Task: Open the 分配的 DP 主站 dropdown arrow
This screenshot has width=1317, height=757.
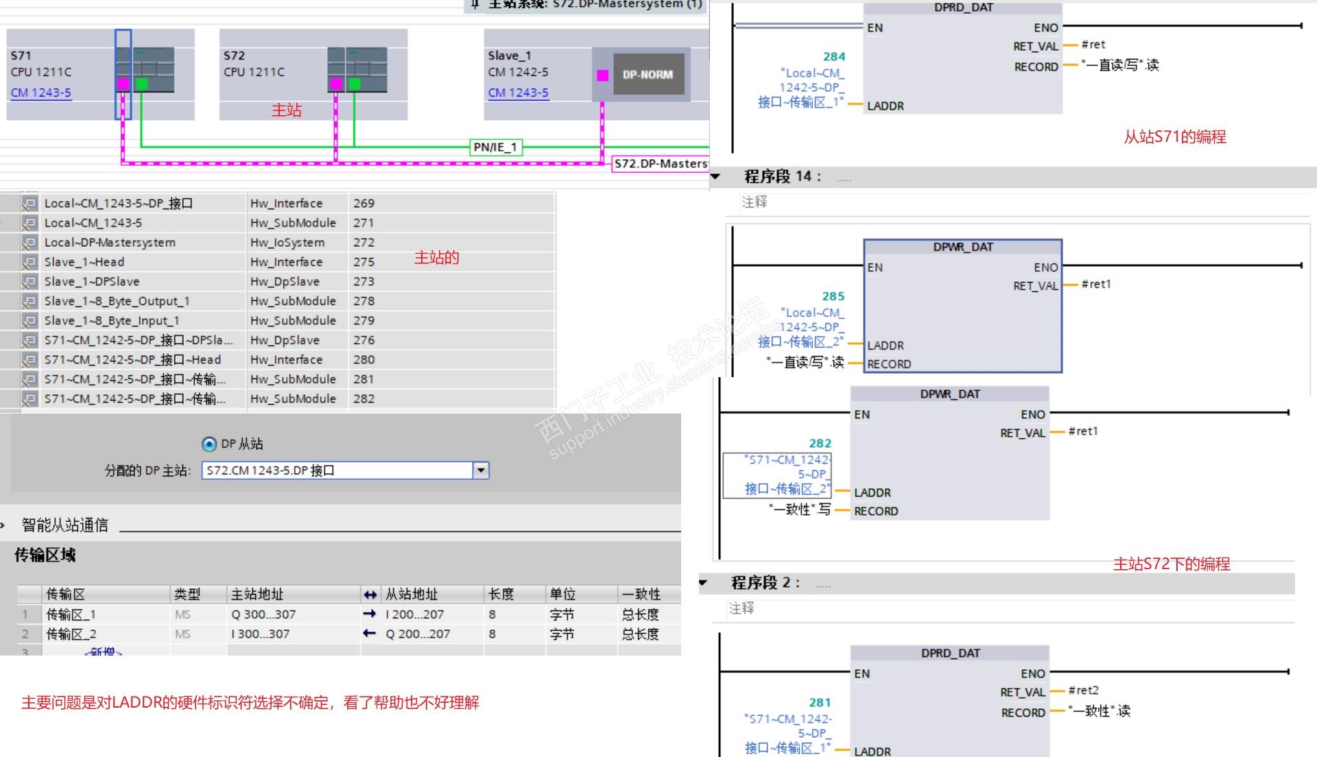Action: click(481, 470)
